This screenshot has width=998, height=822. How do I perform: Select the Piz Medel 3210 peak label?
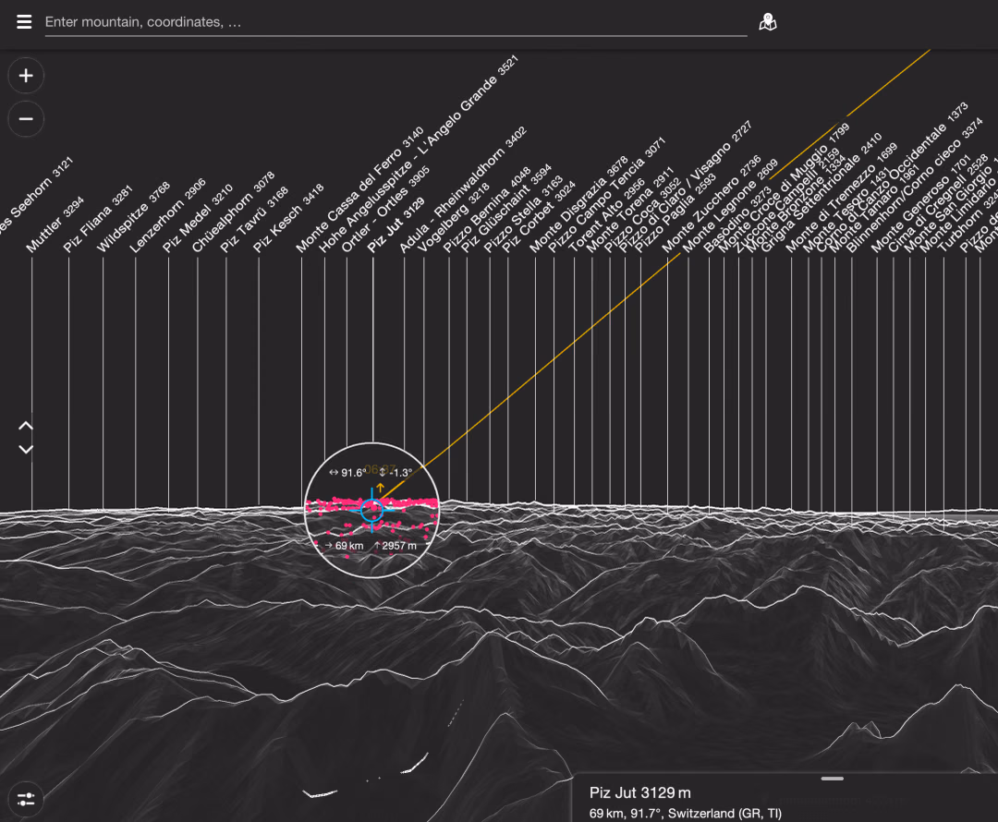click(198, 219)
